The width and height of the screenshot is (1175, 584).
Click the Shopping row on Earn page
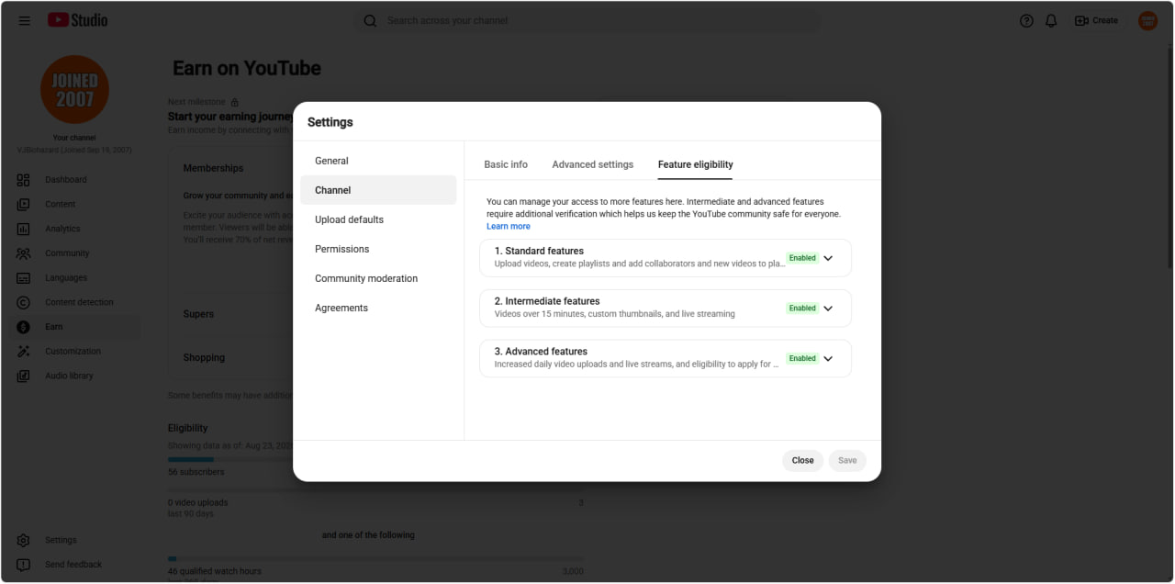pyautogui.click(x=204, y=358)
